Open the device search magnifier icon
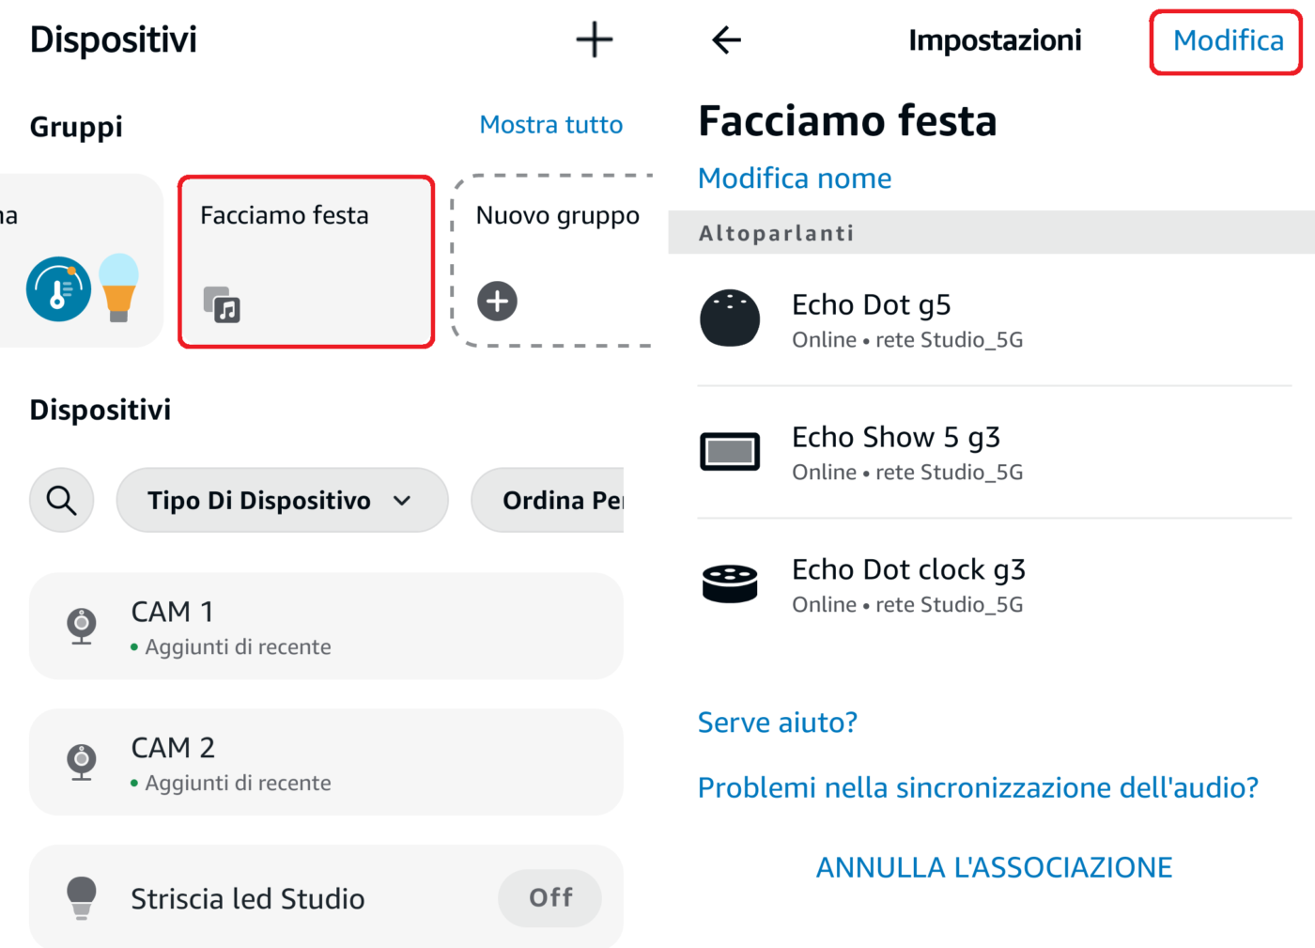 [62, 500]
